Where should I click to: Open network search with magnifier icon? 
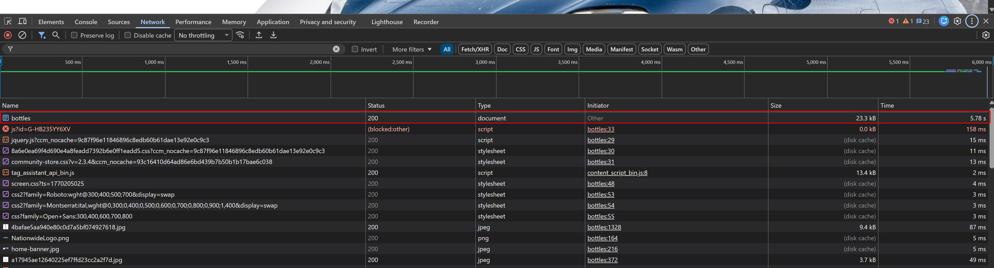(x=56, y=35)
